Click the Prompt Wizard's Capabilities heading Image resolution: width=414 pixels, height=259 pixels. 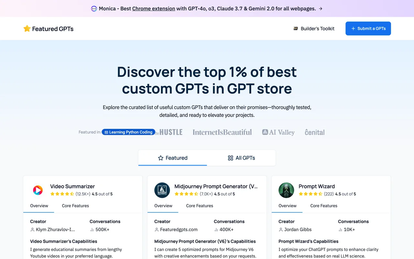(x=309, y=242)
